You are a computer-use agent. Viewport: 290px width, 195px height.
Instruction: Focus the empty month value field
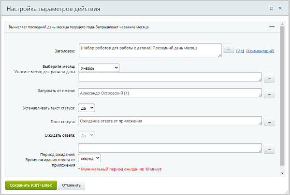pos(170,77)
